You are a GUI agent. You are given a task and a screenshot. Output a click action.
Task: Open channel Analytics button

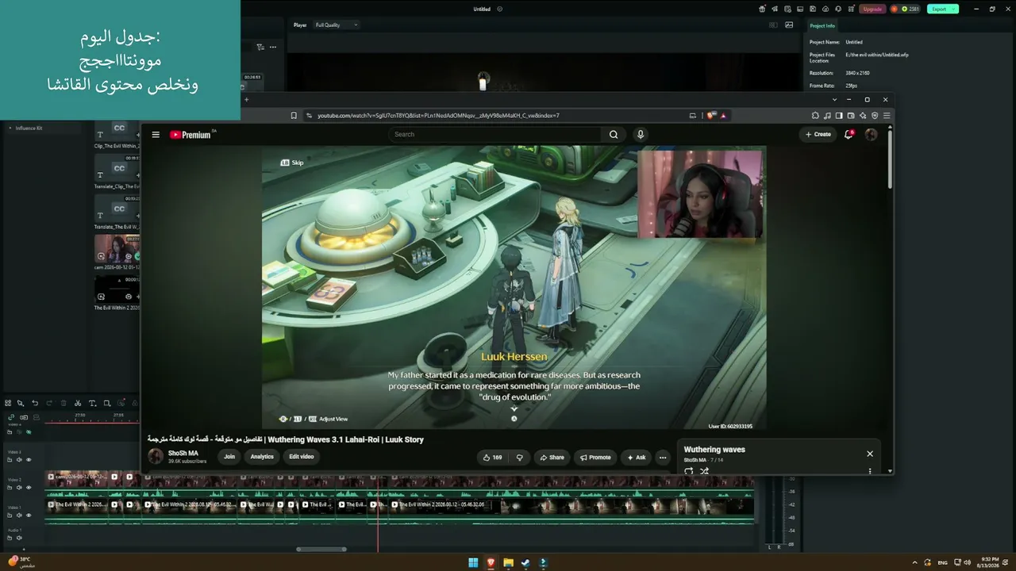tap(262, 457)
